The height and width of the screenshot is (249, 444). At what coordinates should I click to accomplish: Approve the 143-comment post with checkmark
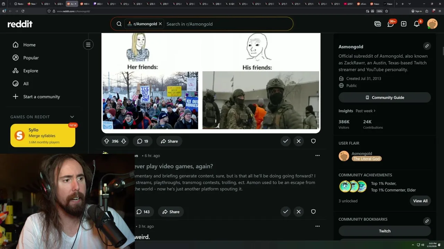pyautogui.click(x=285, y=212)
